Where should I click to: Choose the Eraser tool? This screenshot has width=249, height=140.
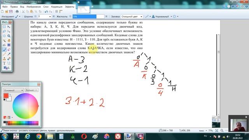point(9,50)
